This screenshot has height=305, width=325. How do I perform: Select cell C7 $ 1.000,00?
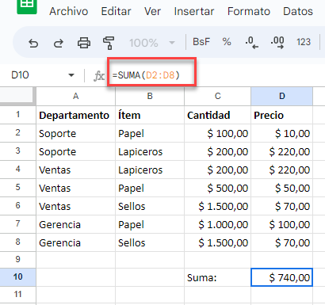coord(217,224)
